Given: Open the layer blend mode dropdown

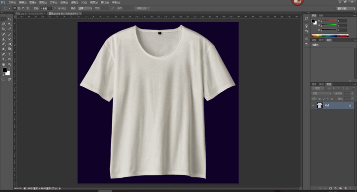Looking at the screenshot, I should [321, 94].
